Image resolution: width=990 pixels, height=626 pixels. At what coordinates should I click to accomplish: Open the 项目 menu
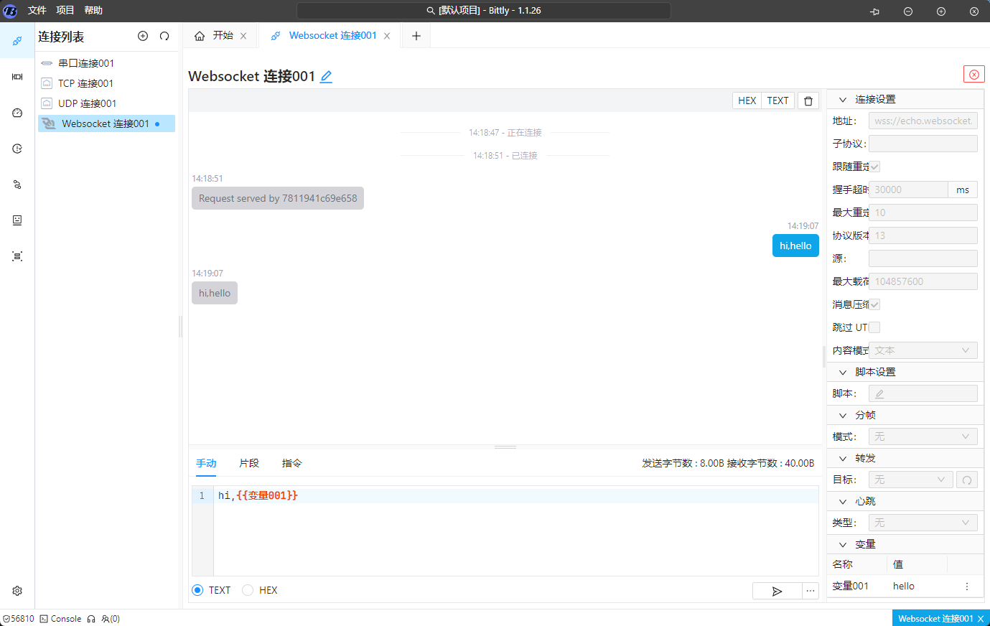pos(64,10)
